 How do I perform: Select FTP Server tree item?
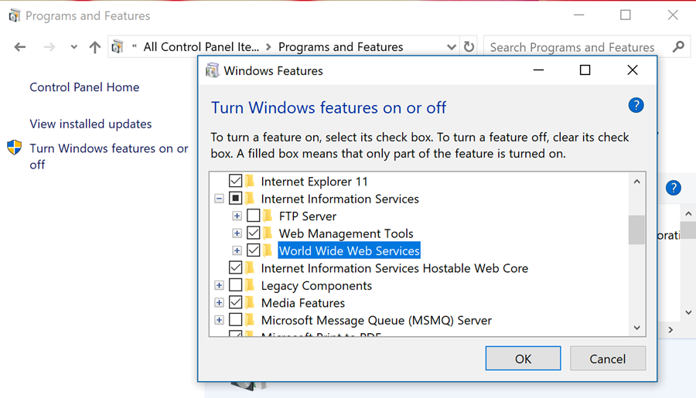pos(308,216)
